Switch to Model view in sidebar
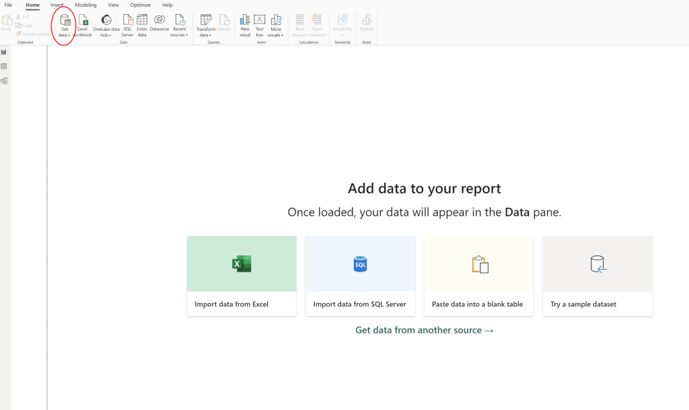Image resolution: width=689 pixels, height=410 pixels. click(4, 81)
